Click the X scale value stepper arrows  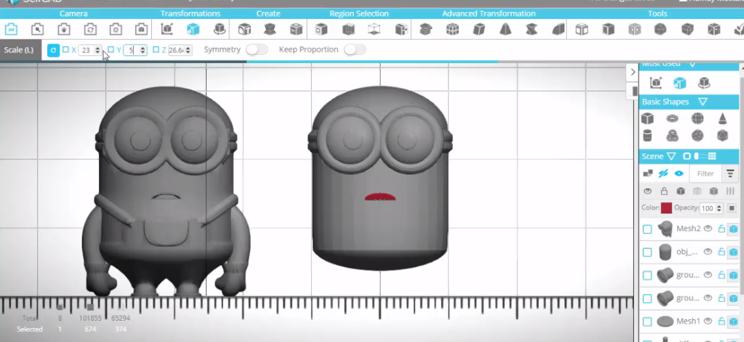[x=97, y=50]
